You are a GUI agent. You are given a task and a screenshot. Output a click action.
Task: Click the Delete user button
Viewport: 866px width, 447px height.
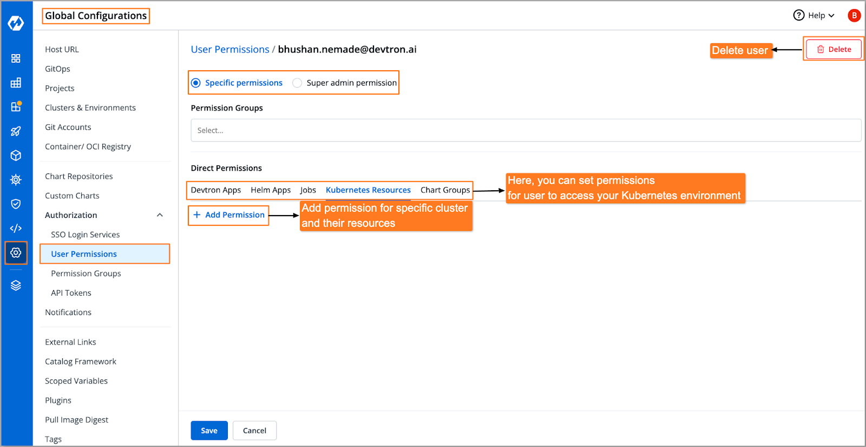(x=834, y=49)
